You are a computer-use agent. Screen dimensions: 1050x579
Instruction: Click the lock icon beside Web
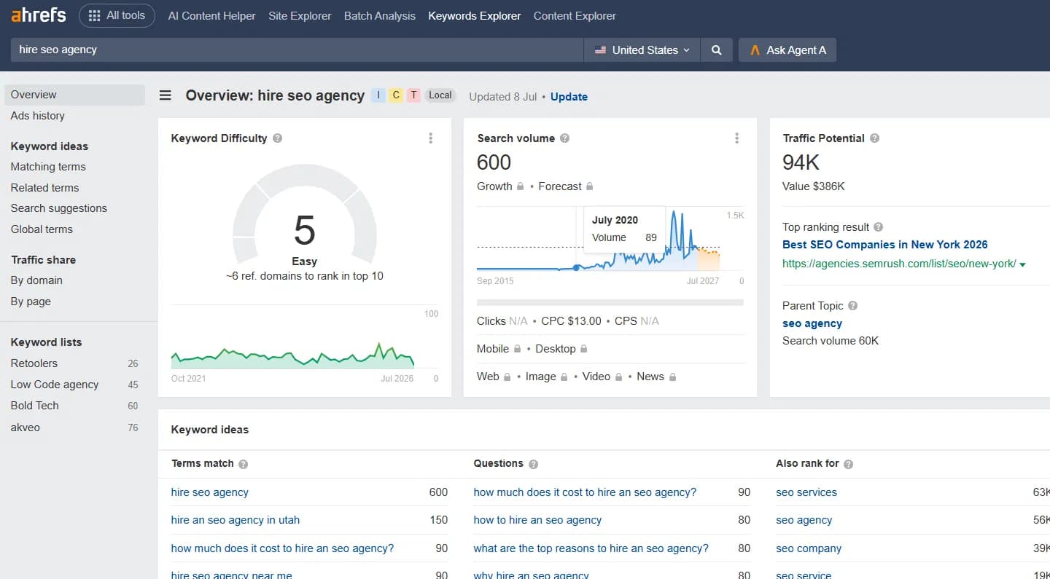507,377
